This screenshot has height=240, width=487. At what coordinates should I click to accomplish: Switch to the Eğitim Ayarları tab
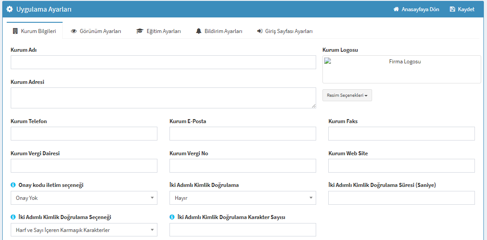coord(158,31)
